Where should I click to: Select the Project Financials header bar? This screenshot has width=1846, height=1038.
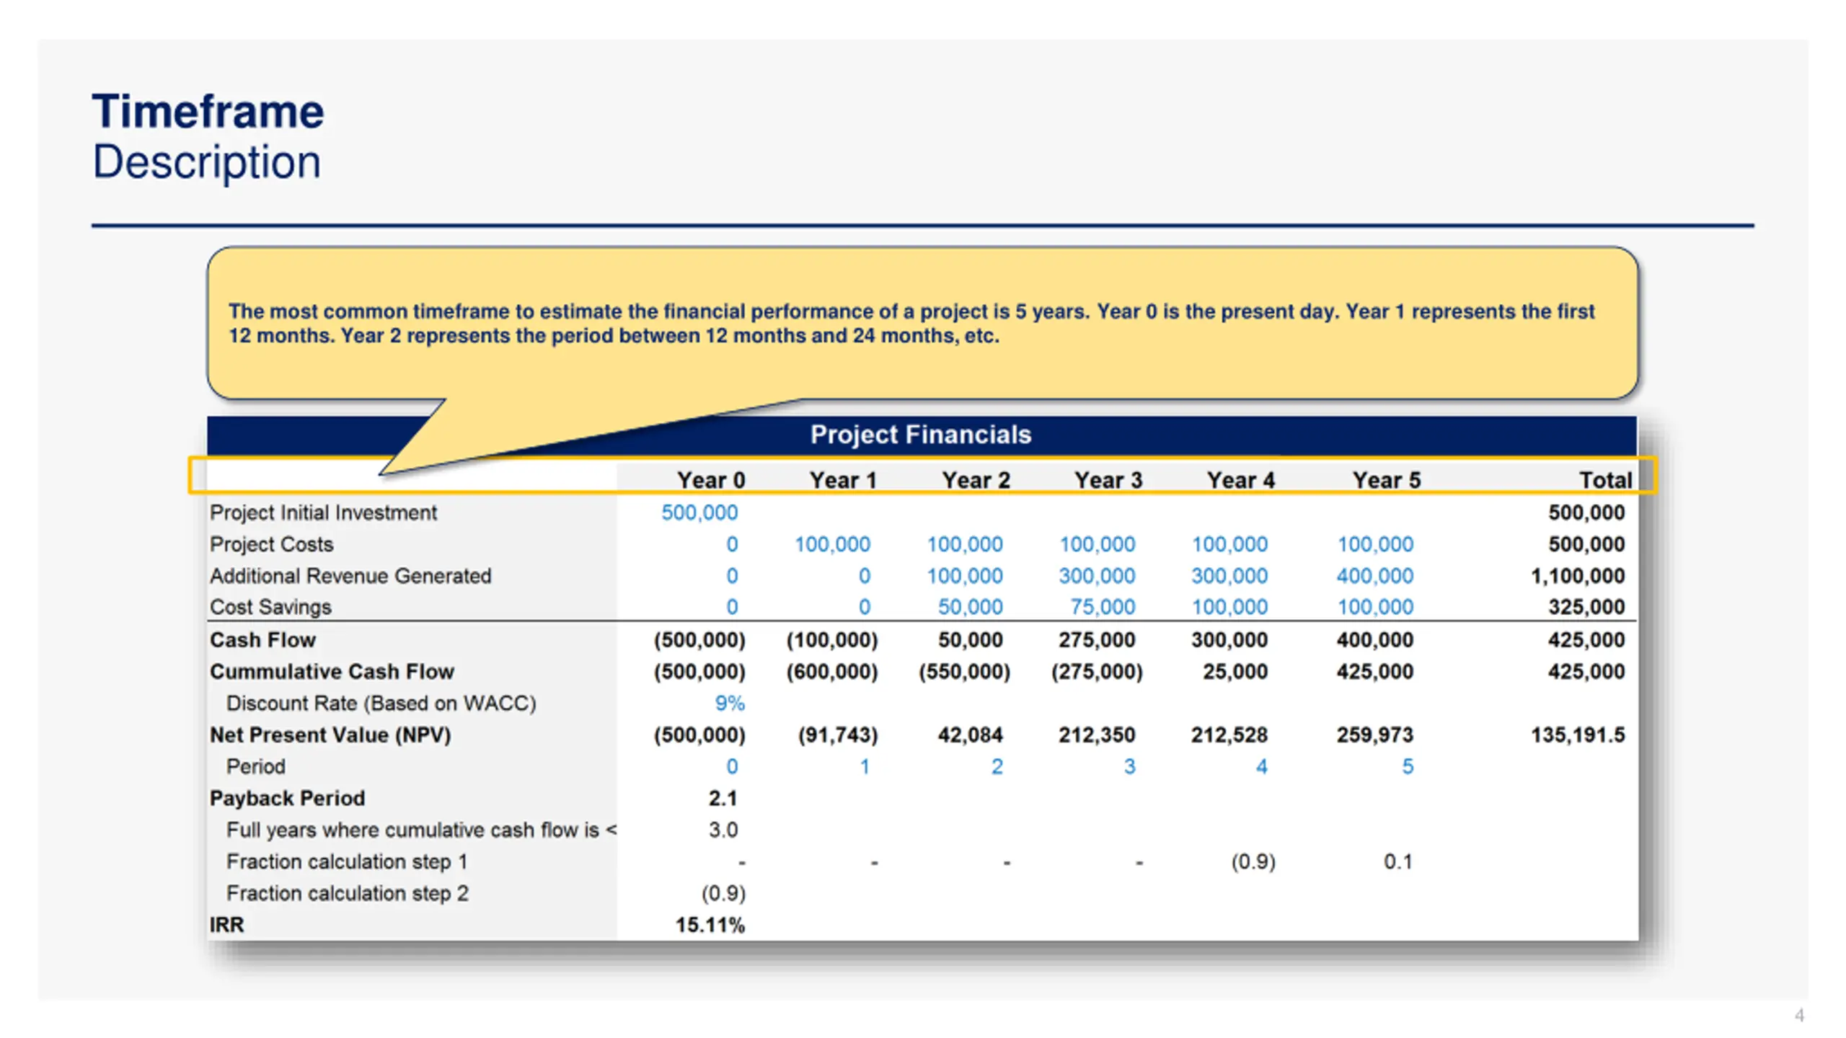[922, 435]
